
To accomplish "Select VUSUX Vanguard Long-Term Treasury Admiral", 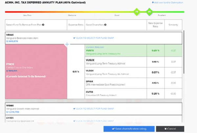I will [115, 61].
